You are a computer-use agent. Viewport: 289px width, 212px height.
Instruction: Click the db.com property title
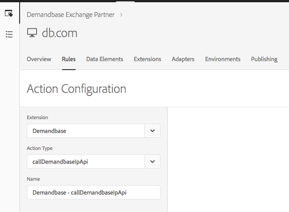60,33
